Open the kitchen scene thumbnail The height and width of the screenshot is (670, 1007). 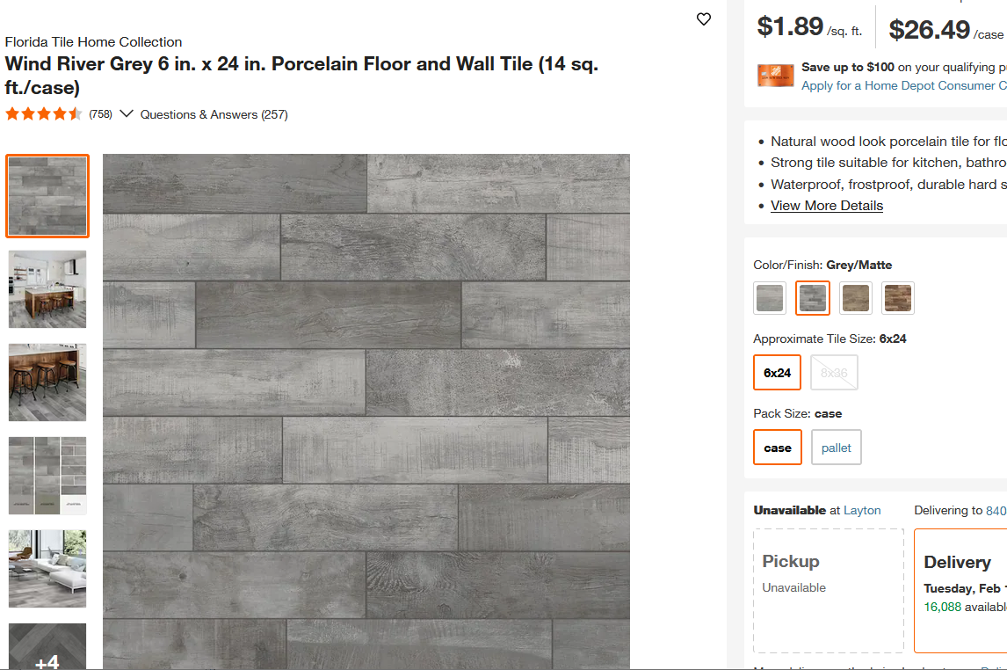point(47,289)
